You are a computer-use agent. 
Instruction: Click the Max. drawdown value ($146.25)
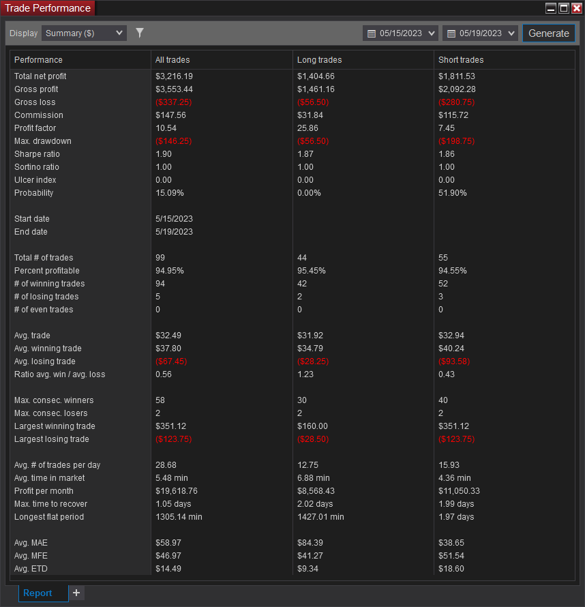tap(174, 141)
